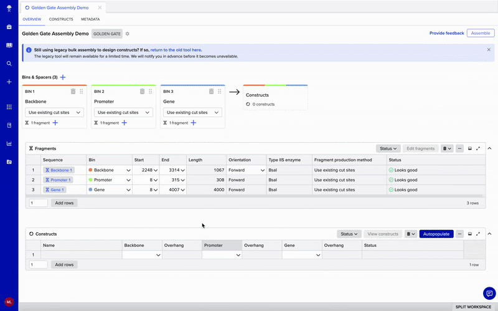
Task: Add a fragment to BIN 2 Promoter
Action: (125, 123)
